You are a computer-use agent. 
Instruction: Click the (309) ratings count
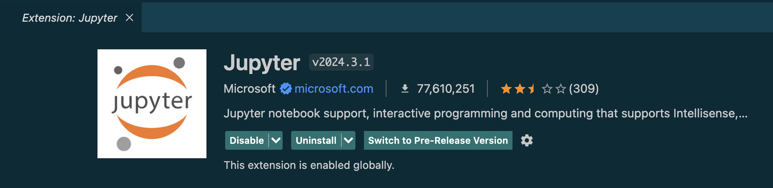click(584, 88)
